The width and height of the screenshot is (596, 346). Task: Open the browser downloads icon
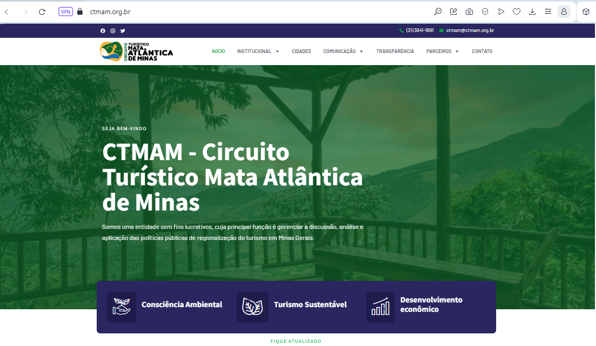point(532,12)
